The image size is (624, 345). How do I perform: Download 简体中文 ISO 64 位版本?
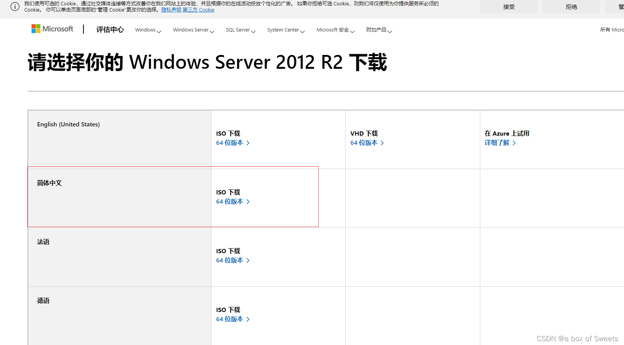233,201
